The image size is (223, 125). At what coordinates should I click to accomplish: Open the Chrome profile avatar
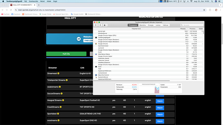[x=216, y=10]
